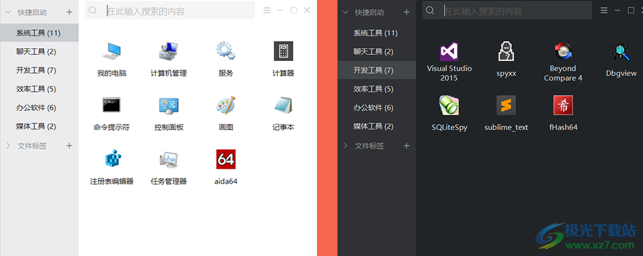Expand 文件标签 section in light window
This screenshot has width=643, height=256.
tap(8, 145)
